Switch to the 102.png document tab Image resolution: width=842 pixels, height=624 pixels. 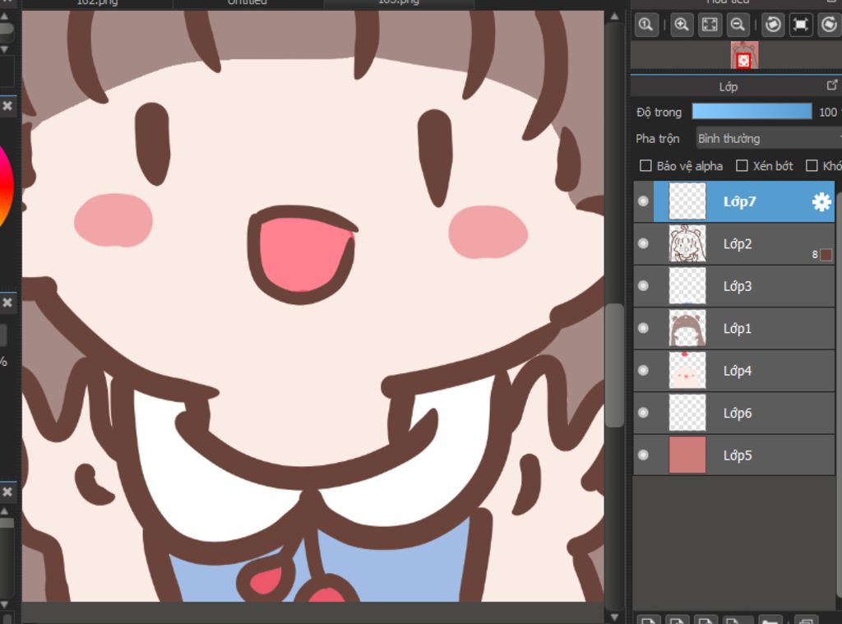coord(97,3)
